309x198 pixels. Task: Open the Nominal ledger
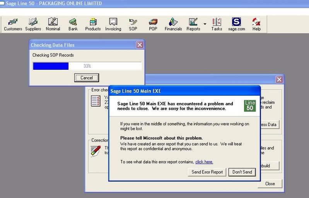[53, 24]
